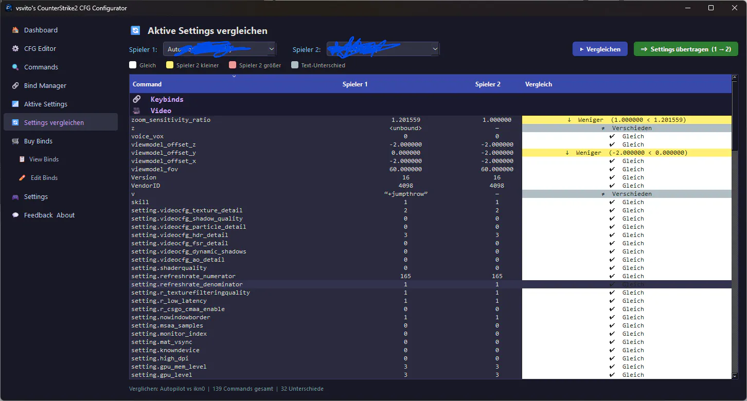Viewport: 747px width, 401px height.
Task: Click the <unbound> value for z
Action: pyautogui.click(x=406, y=128)
